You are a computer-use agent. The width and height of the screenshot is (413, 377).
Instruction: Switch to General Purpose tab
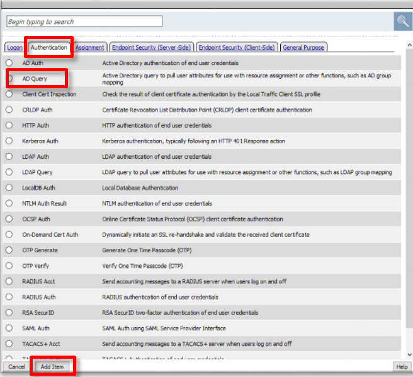[303, 47]
